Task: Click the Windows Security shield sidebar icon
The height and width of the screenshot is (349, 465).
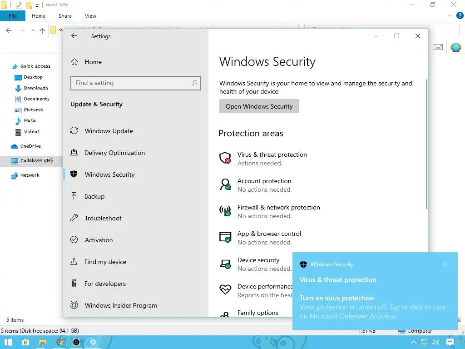Action: coord(74,174)
